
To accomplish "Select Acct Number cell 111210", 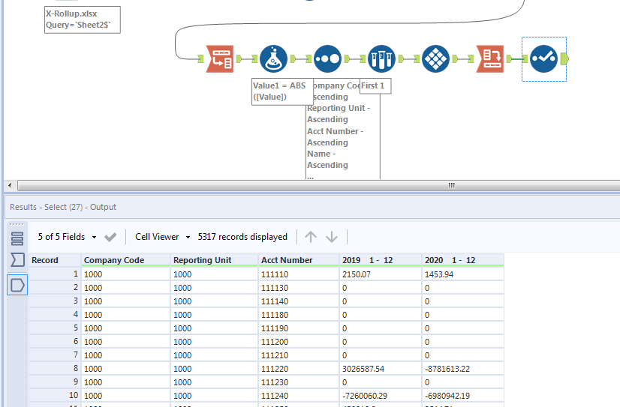I will click(x=299, y=355).
